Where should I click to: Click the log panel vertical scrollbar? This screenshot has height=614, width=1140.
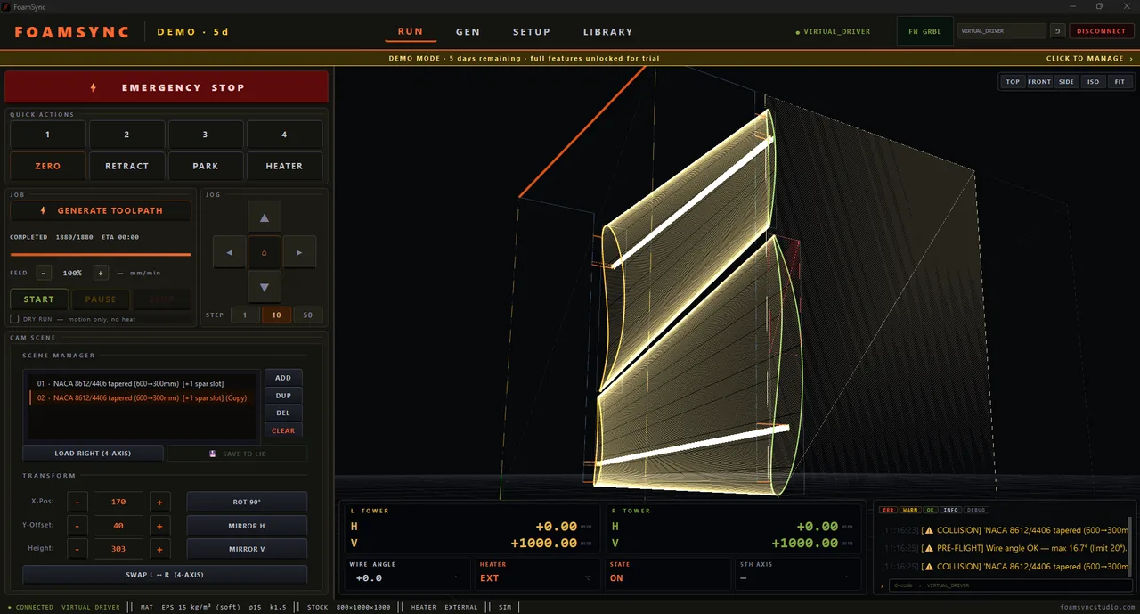(x=1130, y=546)
